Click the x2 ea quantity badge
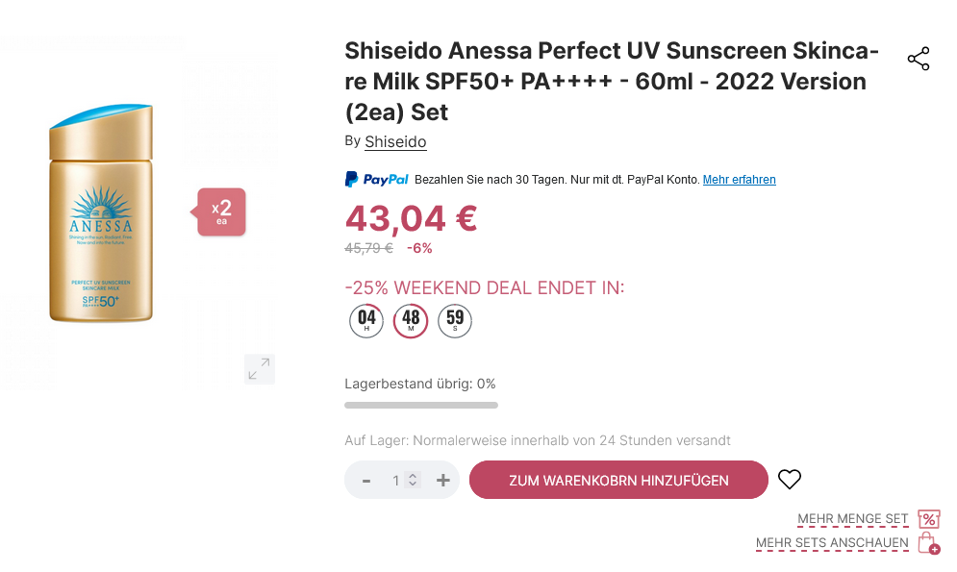The height and width of the screenshot is (572, 957). [x=222, y=211]
